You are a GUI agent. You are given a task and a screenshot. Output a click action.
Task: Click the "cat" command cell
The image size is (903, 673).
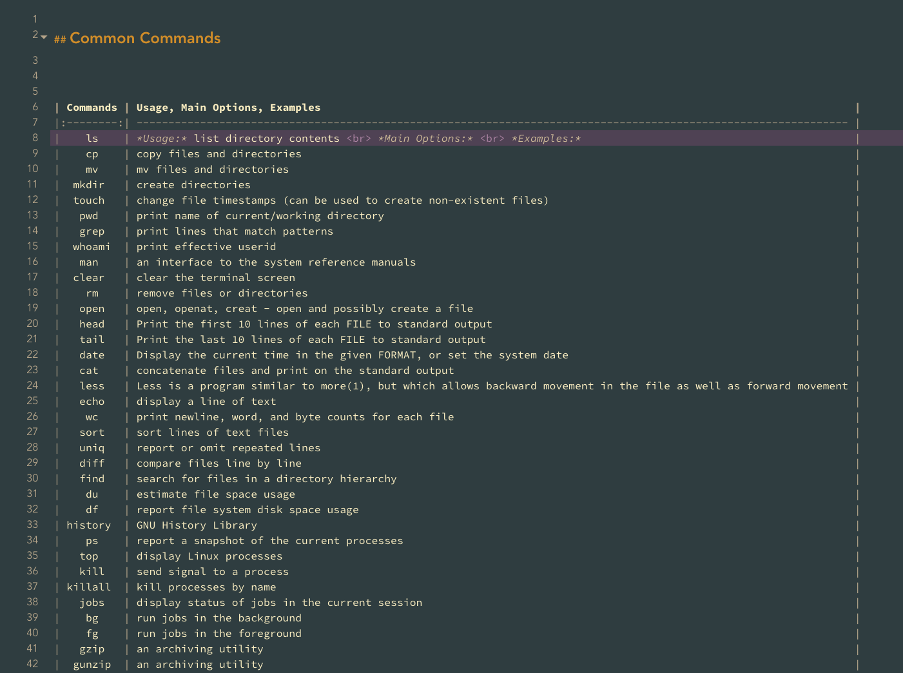(x=89, y=371)
